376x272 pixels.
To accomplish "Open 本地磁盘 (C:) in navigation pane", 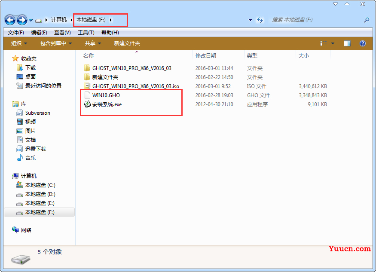I will 40,185.
